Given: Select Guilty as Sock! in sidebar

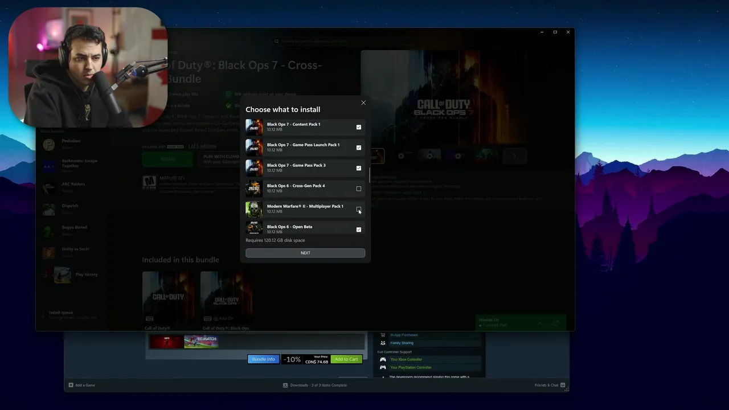Looking at the screenshot, I should (x=70, y=252).
